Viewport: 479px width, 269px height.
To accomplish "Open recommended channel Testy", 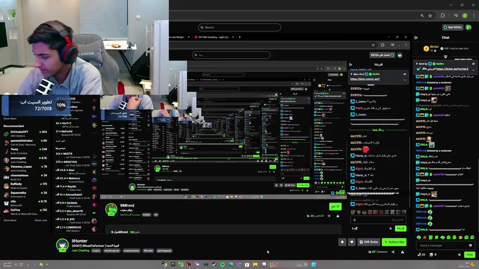I will tap(25, 151).
